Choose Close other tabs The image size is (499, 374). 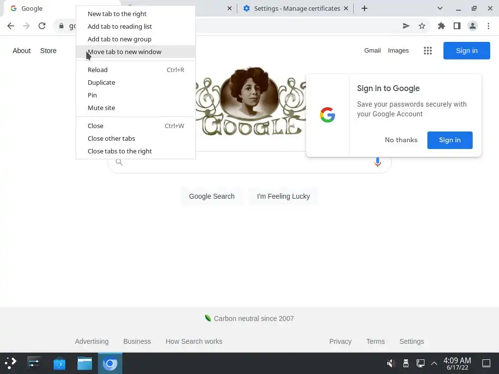pos(135,138)
